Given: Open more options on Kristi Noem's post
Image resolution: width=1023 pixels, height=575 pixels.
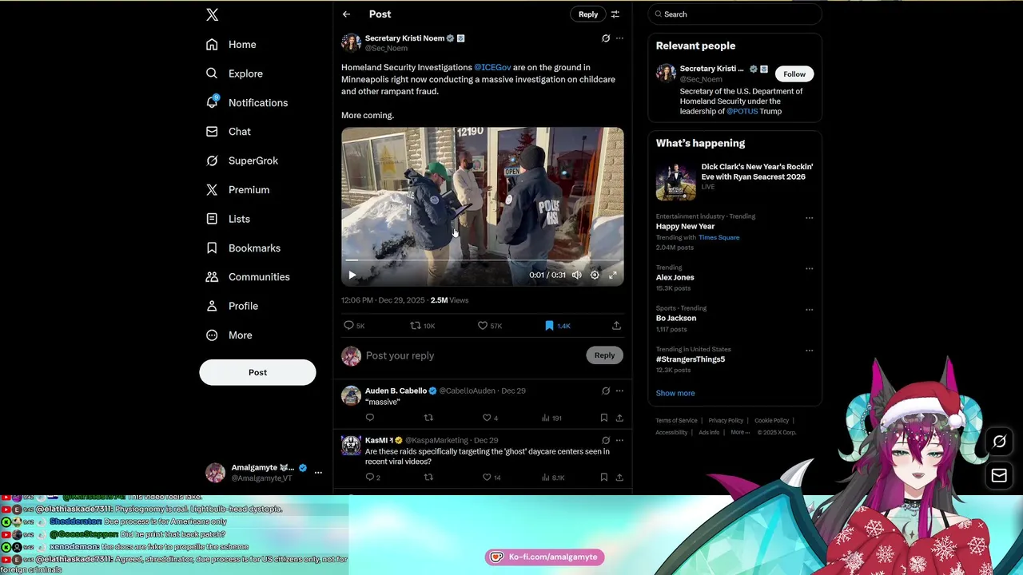Looking at the screenshot, I should pos(619,38).
